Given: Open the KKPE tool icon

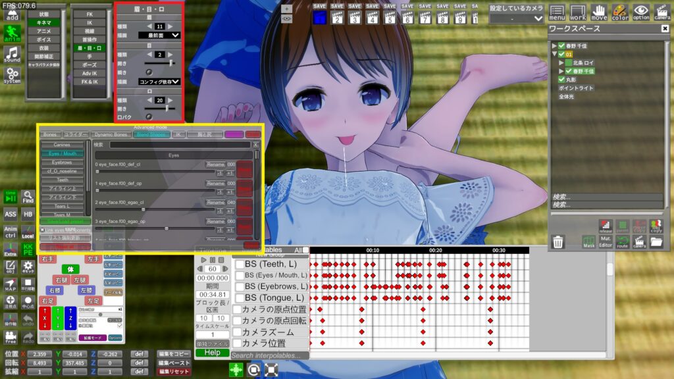Looking at the screenshot, I should (28, 250).
